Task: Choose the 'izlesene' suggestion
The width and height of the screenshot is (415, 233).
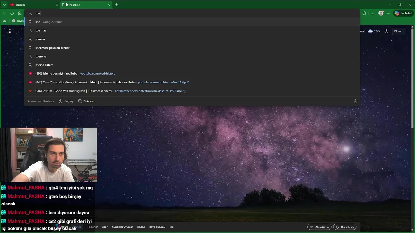Action: click(192, 56)
